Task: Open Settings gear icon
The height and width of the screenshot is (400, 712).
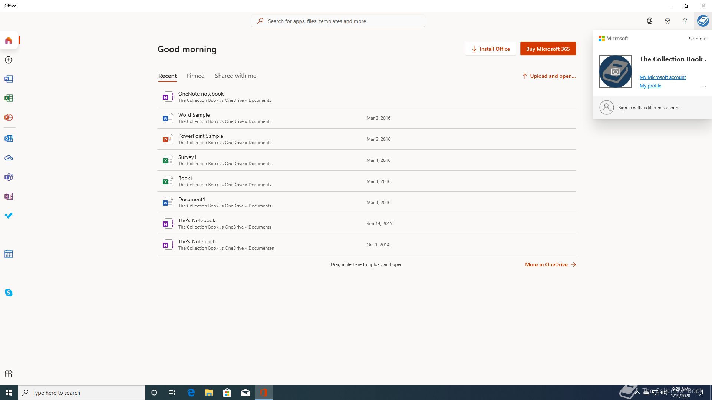Action: (x=667, y=21)
